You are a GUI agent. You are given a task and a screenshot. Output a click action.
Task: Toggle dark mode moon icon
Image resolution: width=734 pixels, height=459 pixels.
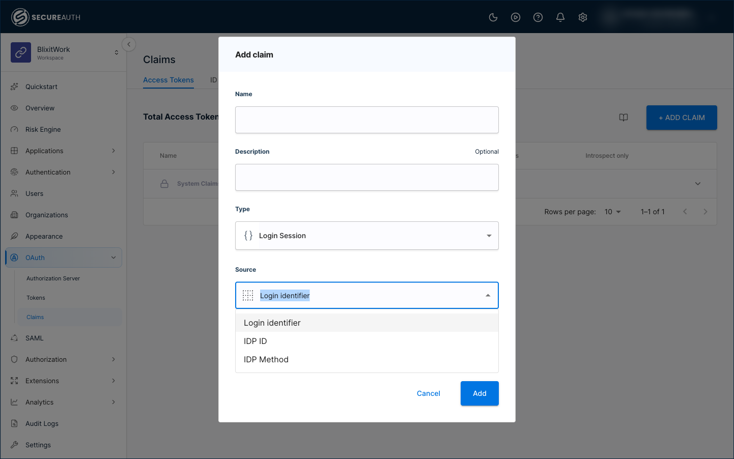click(493, 17)
